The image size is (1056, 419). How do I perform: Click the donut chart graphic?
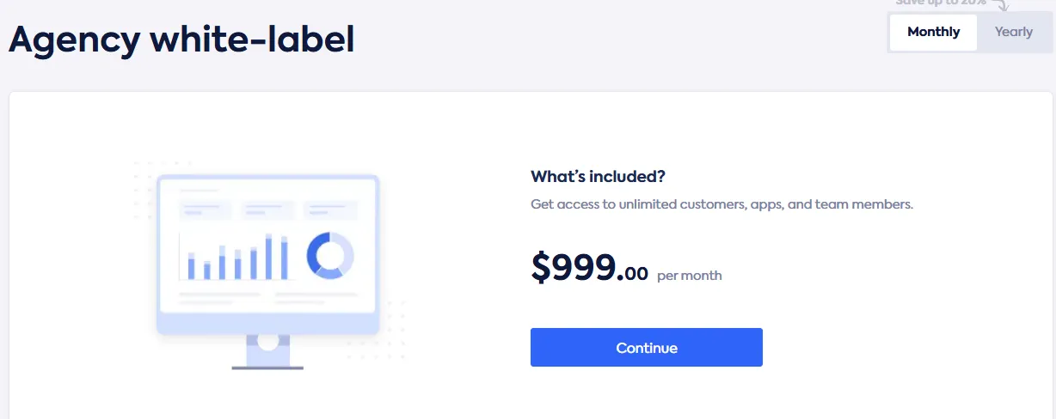330,255
